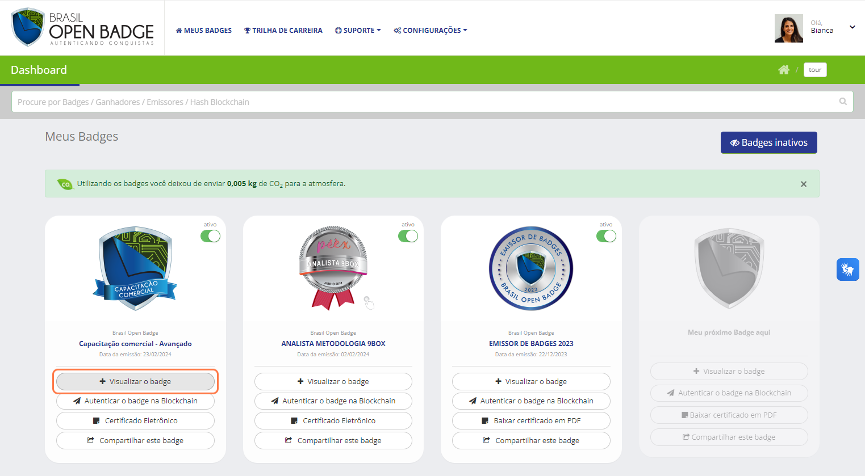
Task: Open the Emissor de Badges 2023 badge image
Action: click(531, 268)
